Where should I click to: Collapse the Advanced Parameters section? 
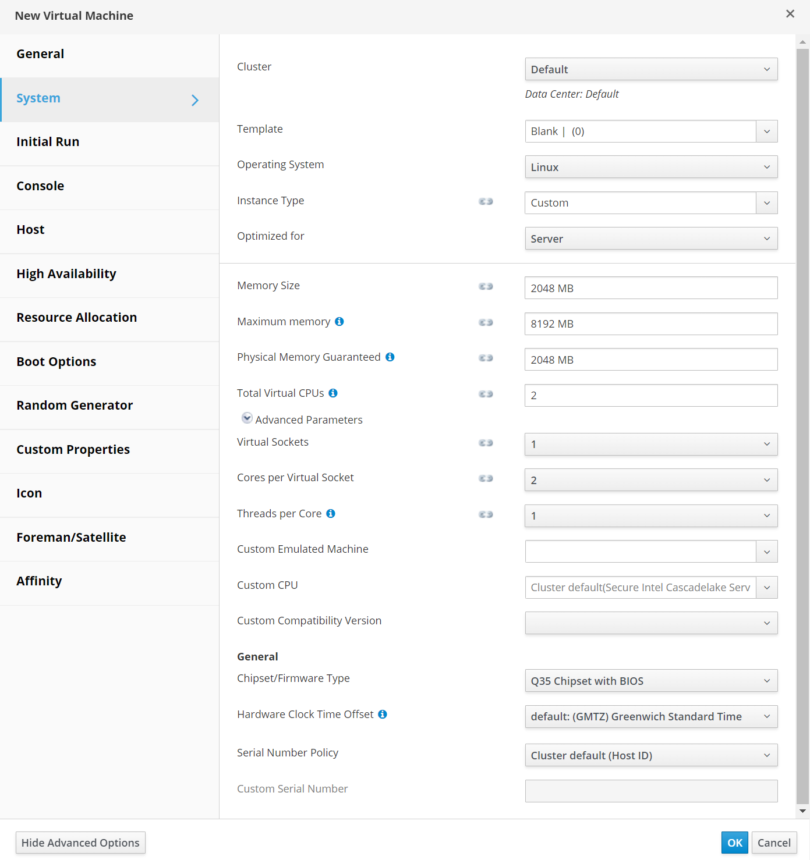247,418
